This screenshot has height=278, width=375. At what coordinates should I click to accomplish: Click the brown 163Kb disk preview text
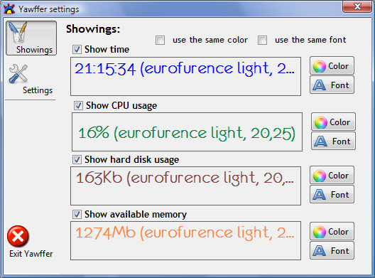coord(185,178)
